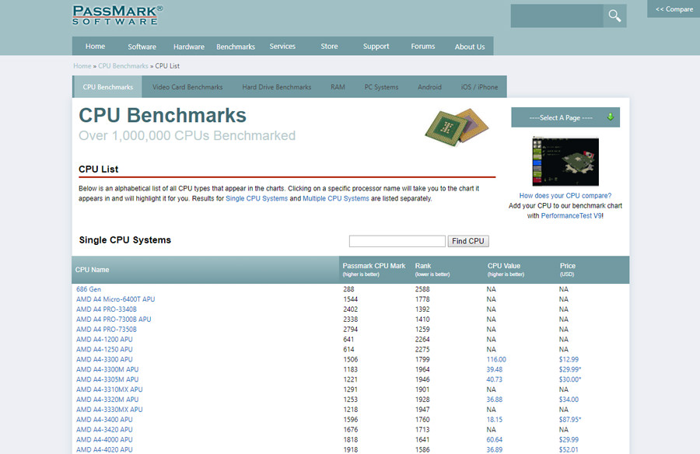Open AMD A4-3300 APU entry
This screenshot has height=454, width=700.
tap(104, 360)
